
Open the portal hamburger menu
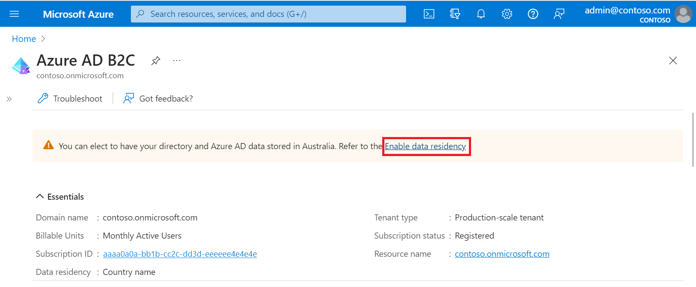(14, 14)
